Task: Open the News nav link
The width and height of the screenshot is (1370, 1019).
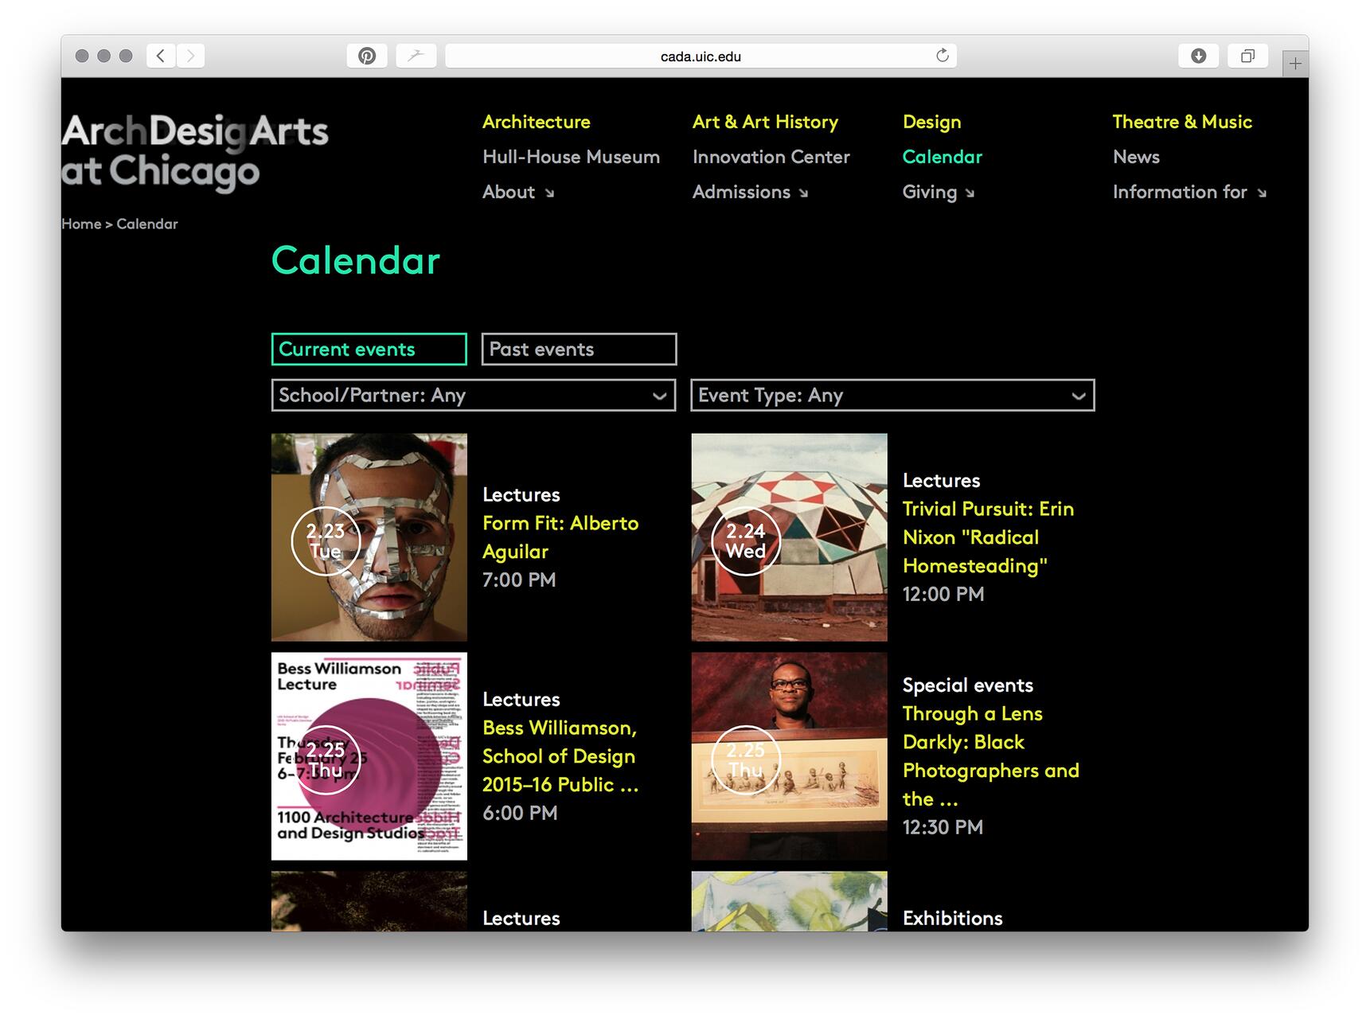Action: 1136,157
